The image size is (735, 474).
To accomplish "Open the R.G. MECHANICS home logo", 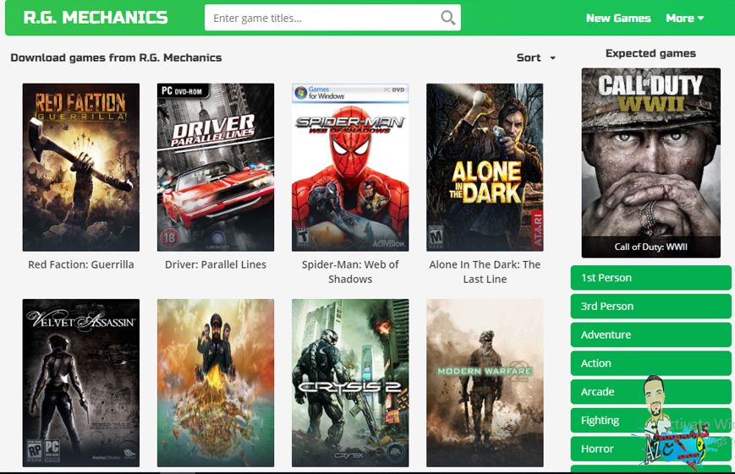I will [x=96, y=18].
